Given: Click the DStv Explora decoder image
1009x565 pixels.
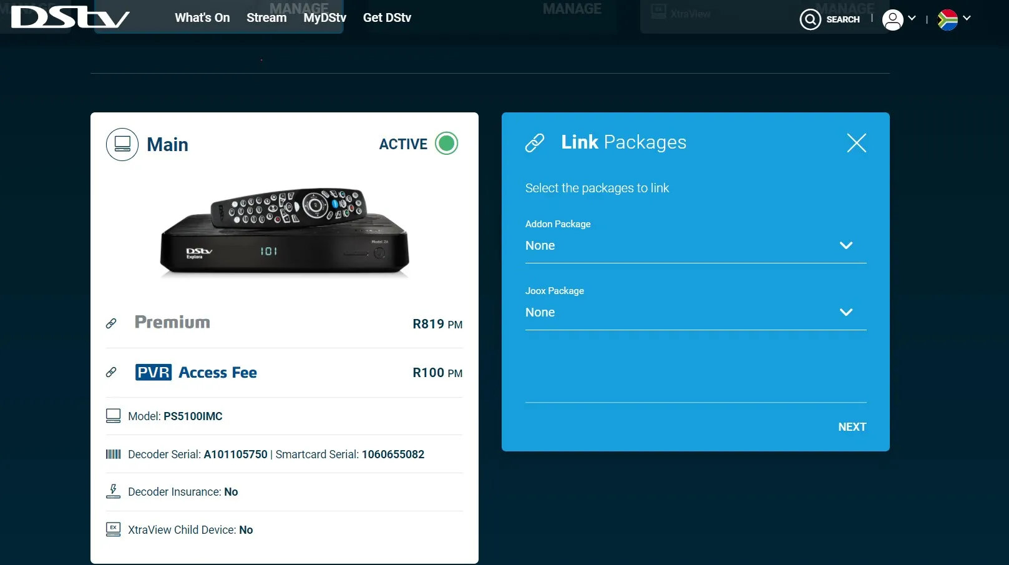Looking at the screenshot, I should [285, 232].
